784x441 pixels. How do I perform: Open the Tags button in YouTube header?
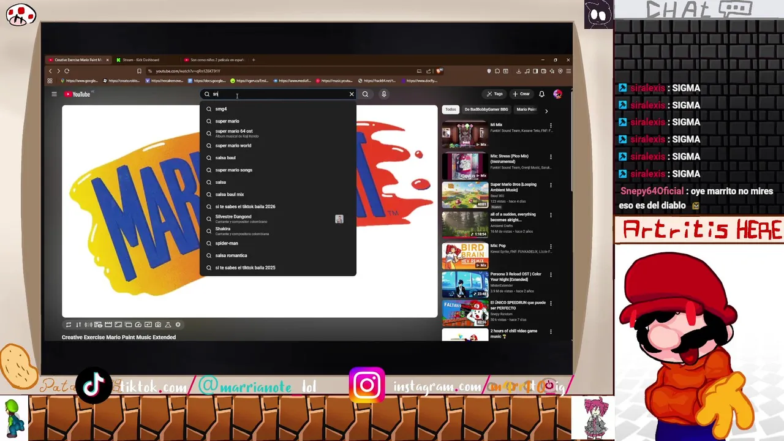click(495, 94)
